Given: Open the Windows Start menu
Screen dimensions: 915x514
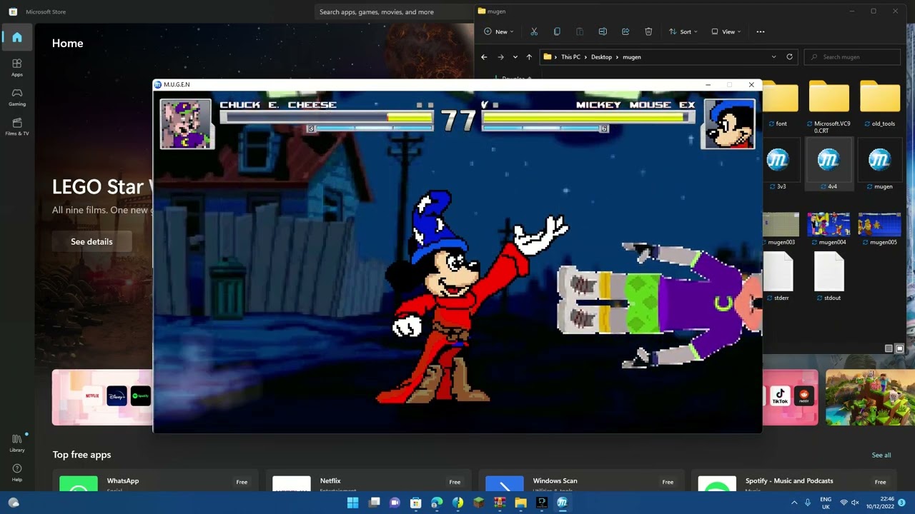Looking at the screenshot, I should [352, 503].
